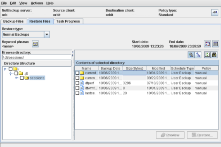Sort by the Policy column header
This screenshot has width=221, height=147.
point(206,68)
